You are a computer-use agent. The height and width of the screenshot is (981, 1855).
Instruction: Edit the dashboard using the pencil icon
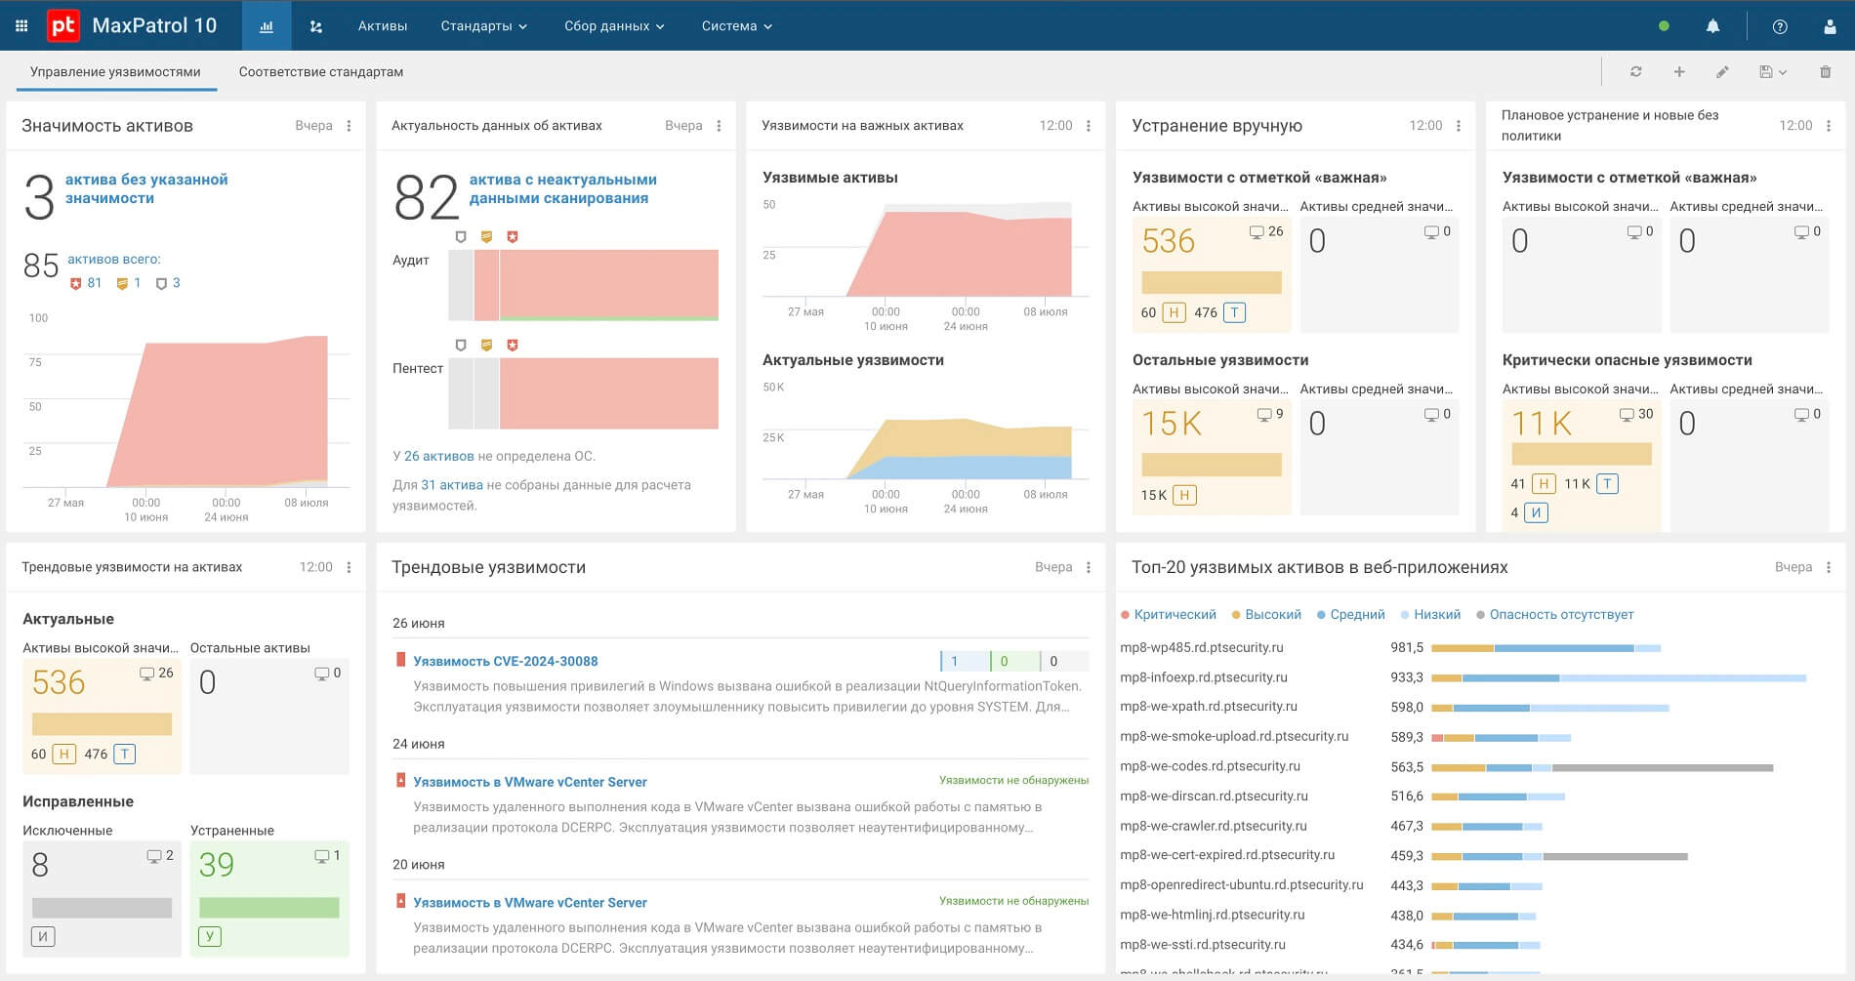(1722, 71)
